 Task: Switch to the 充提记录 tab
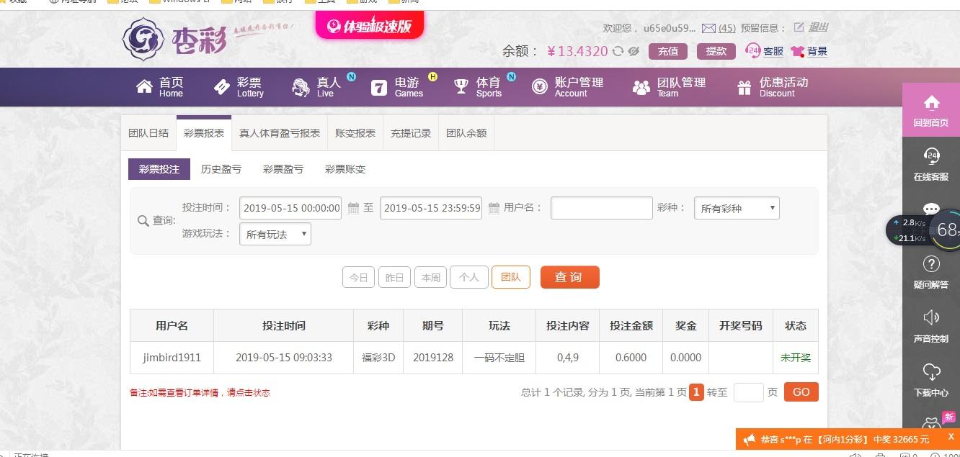click(x=411, y=133)
